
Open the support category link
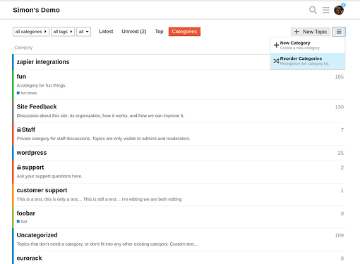(32, 168)
